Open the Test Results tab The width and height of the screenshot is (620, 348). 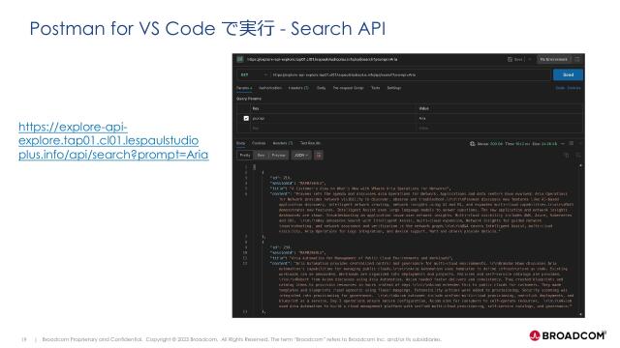[310, 143]
